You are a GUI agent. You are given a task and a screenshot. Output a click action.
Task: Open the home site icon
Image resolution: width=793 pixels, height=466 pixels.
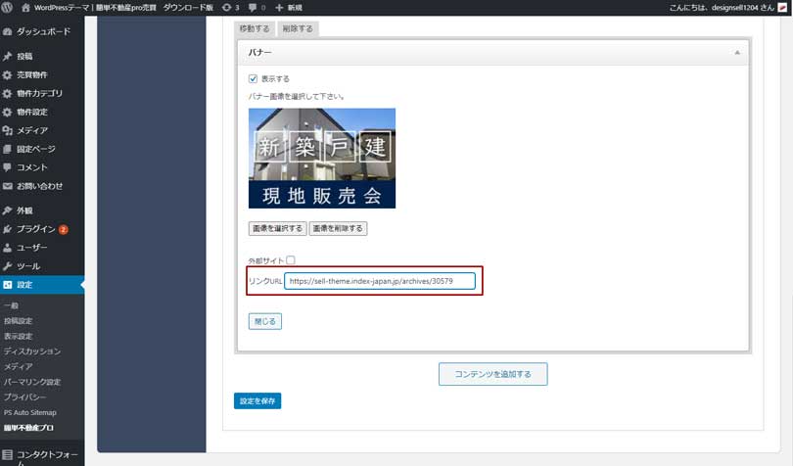pos(25,7)
